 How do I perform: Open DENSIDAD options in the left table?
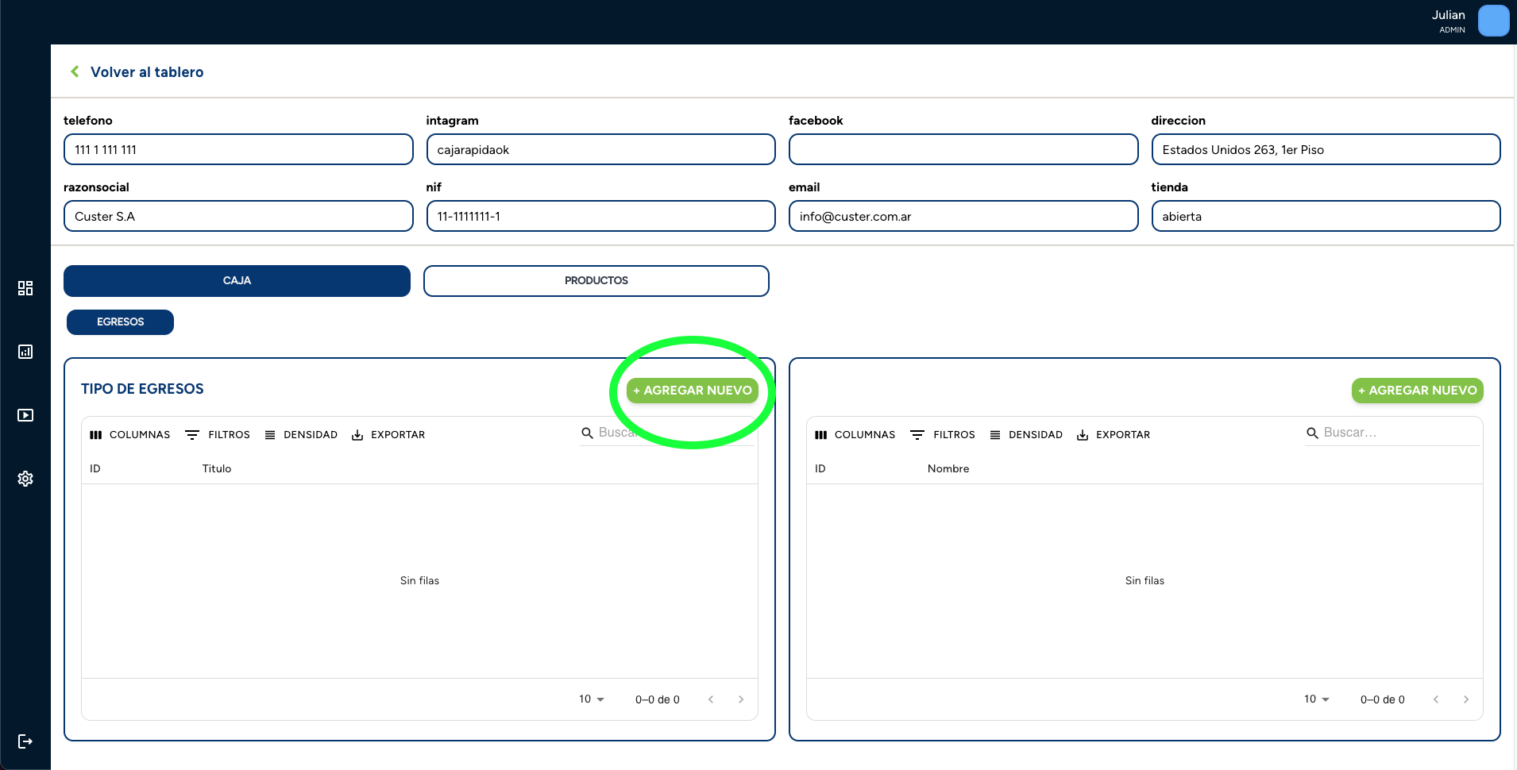302,434
